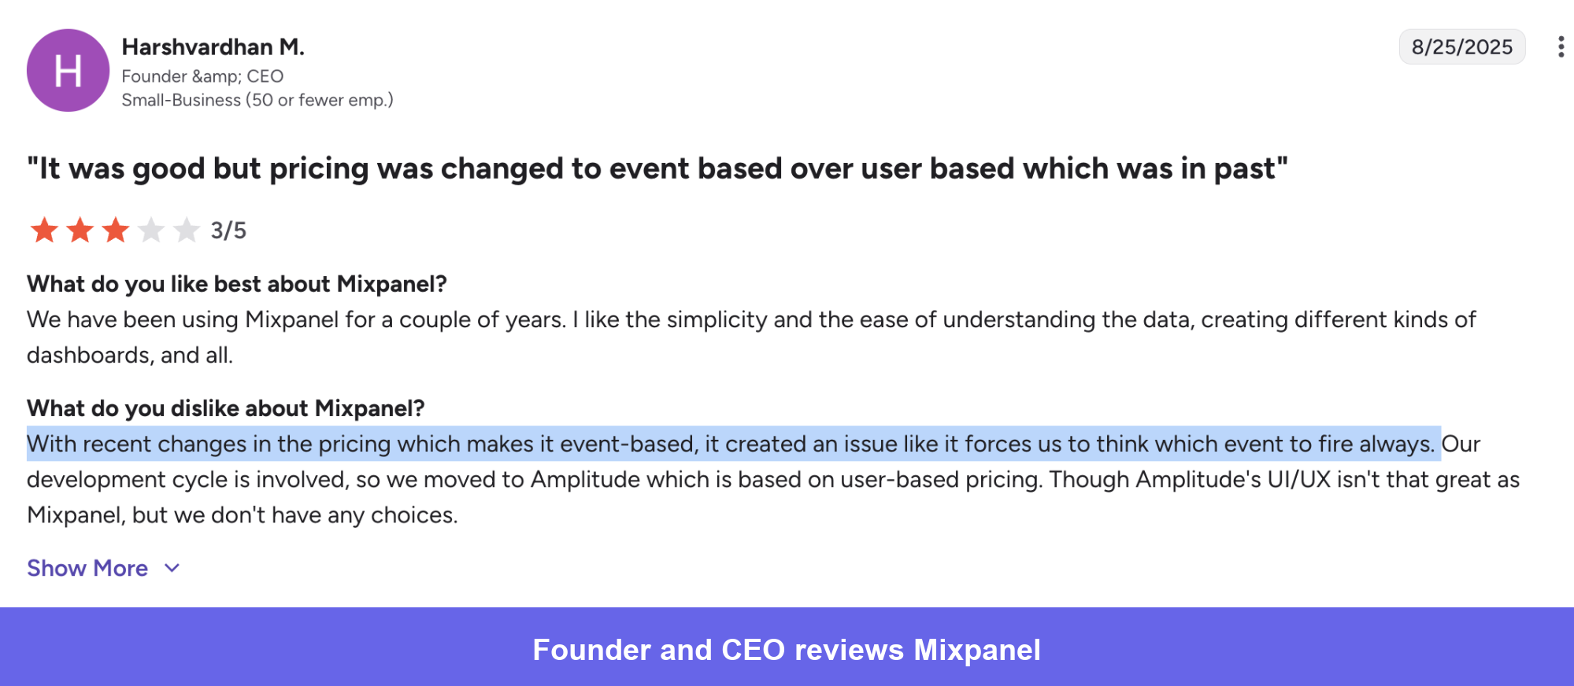
Task: Click the reviewer name Harshvardhan M.
Action: pyautogui.click(x=213, y=47)
